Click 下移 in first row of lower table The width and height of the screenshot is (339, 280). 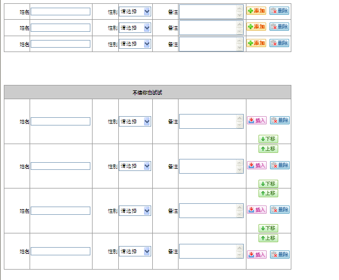(x=268, y=139)
